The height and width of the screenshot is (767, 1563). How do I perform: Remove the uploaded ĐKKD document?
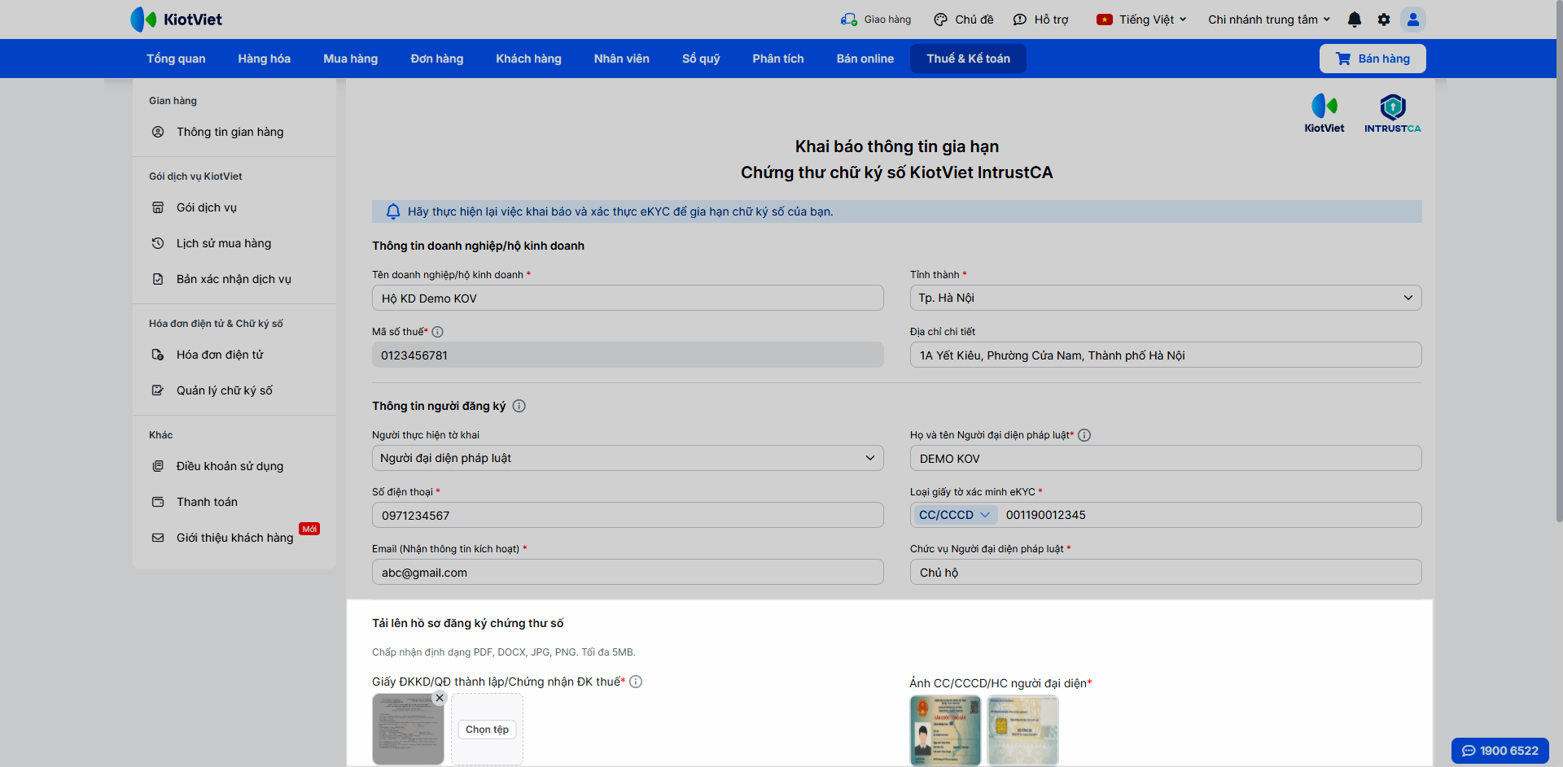click(x=440, y=698)
